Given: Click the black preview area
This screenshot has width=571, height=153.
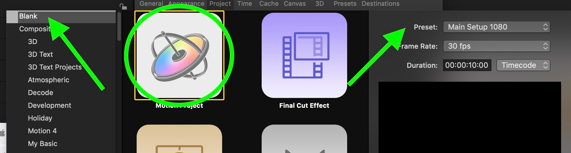Looking at the screenshot, I should click(470, 117).
